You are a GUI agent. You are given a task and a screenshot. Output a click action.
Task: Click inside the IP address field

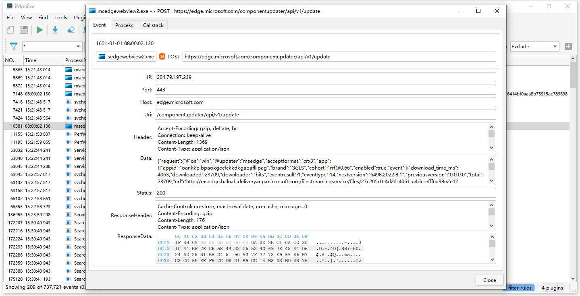325,77
